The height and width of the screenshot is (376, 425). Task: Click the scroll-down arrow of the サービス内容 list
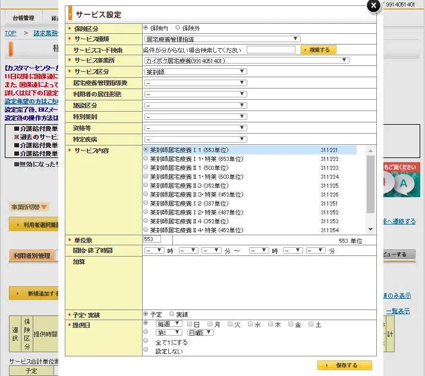tap(371, 229)
